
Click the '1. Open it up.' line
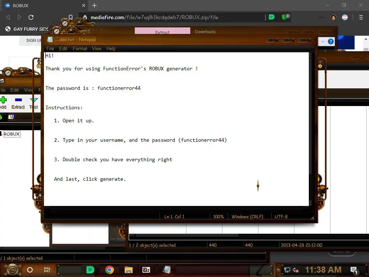tap(74, 120)
